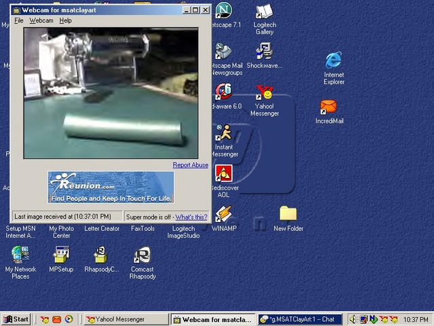Viewport: 434px width, 326px height.
Task: Select the MPSetup desktop icon
Action: [61, 255]
